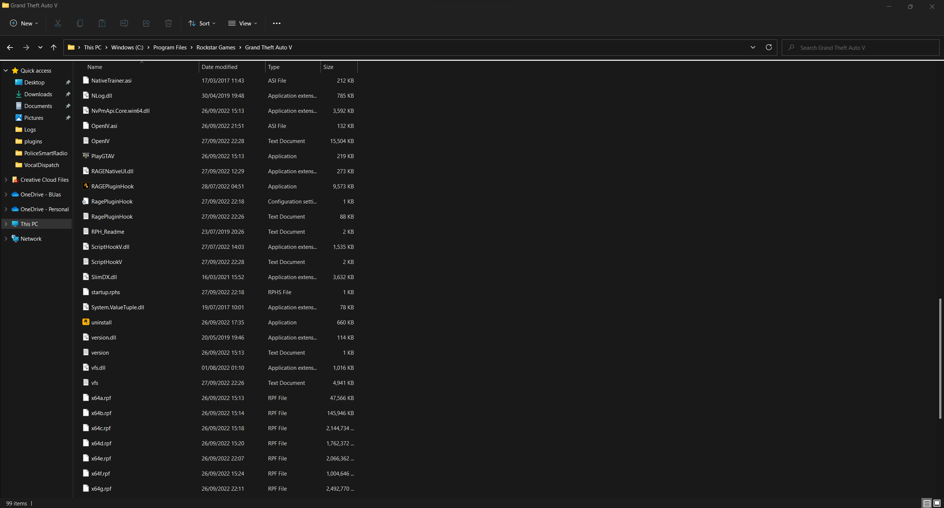The image size is (944, 508).
Task: Click the Delete trash can icon
Action: tap(169, 23)
